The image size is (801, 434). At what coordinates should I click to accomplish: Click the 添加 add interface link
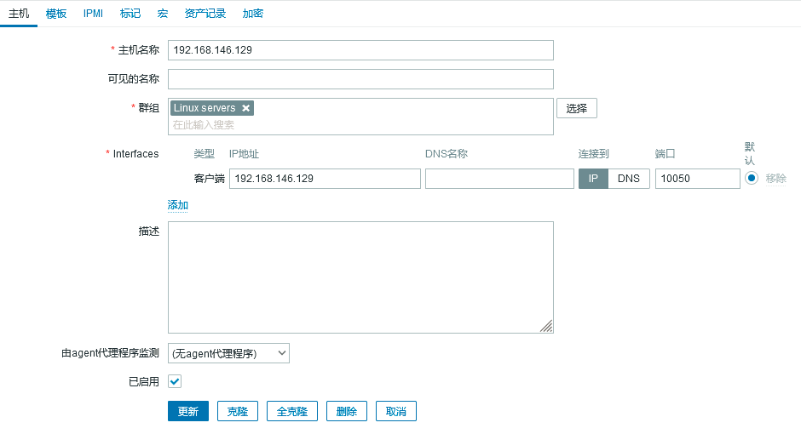click(x=178, y=205)
